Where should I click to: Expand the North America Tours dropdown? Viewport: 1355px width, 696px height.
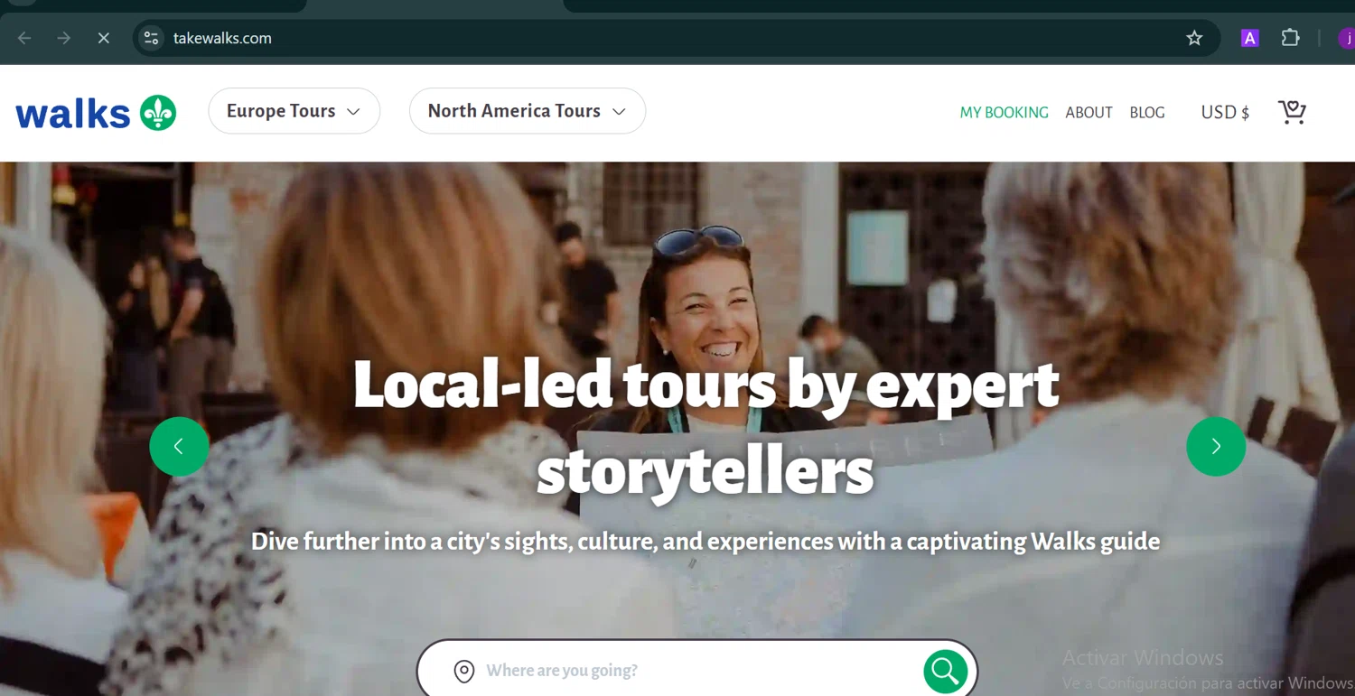(x=527, y=111)
